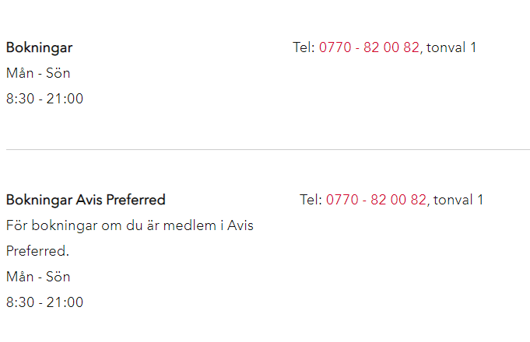
Task: Click the word 'Preferred.' ending the description
Action: [x=37, y=252]
